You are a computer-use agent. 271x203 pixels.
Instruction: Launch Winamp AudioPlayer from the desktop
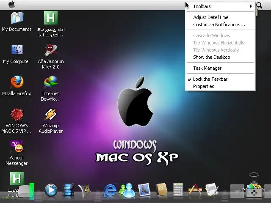point(51,114)
